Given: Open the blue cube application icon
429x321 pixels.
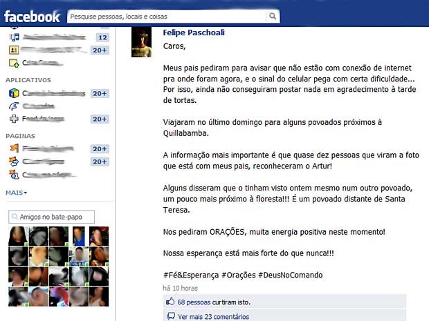Looking at the screenshot, I should (x=14, y=93).
